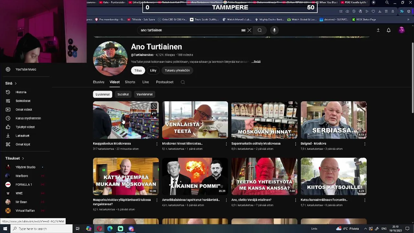Click the add-to-queue icon on the Kauppakeskus Moskovassa thumbnail

154,113
